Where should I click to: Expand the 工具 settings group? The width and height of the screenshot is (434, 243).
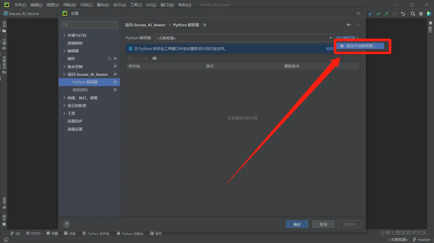click(x=64, y=113)
